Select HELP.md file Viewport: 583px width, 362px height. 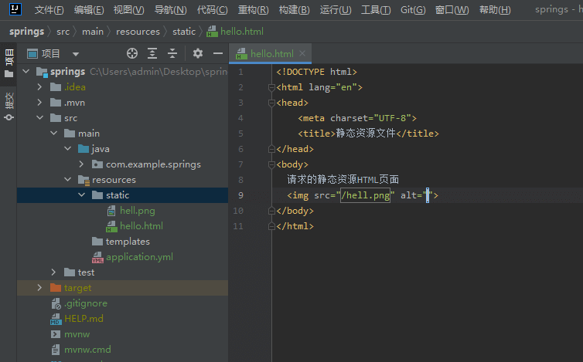(84, 319)
